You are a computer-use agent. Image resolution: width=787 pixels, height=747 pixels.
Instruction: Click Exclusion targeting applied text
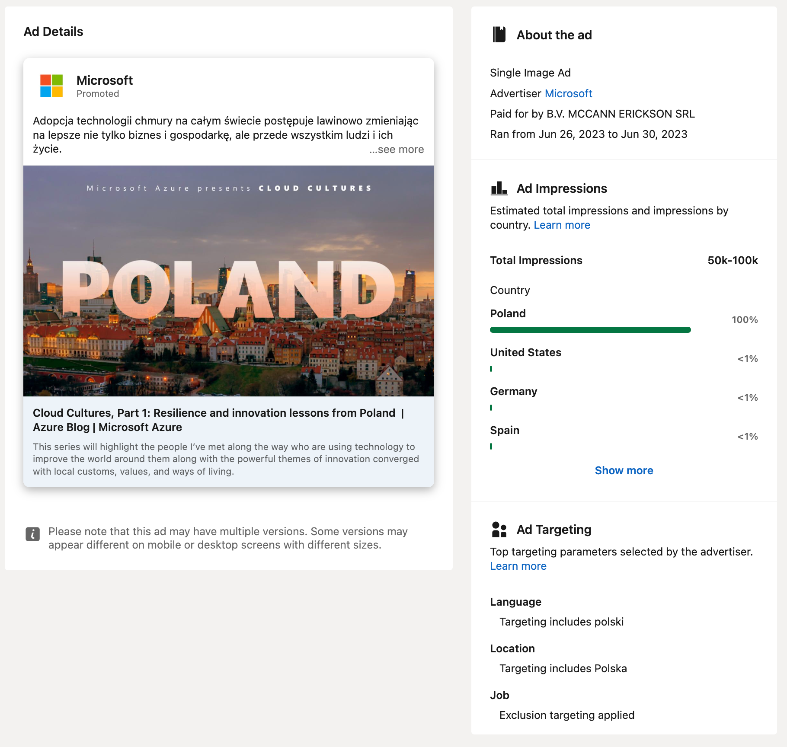coord(567,715)
